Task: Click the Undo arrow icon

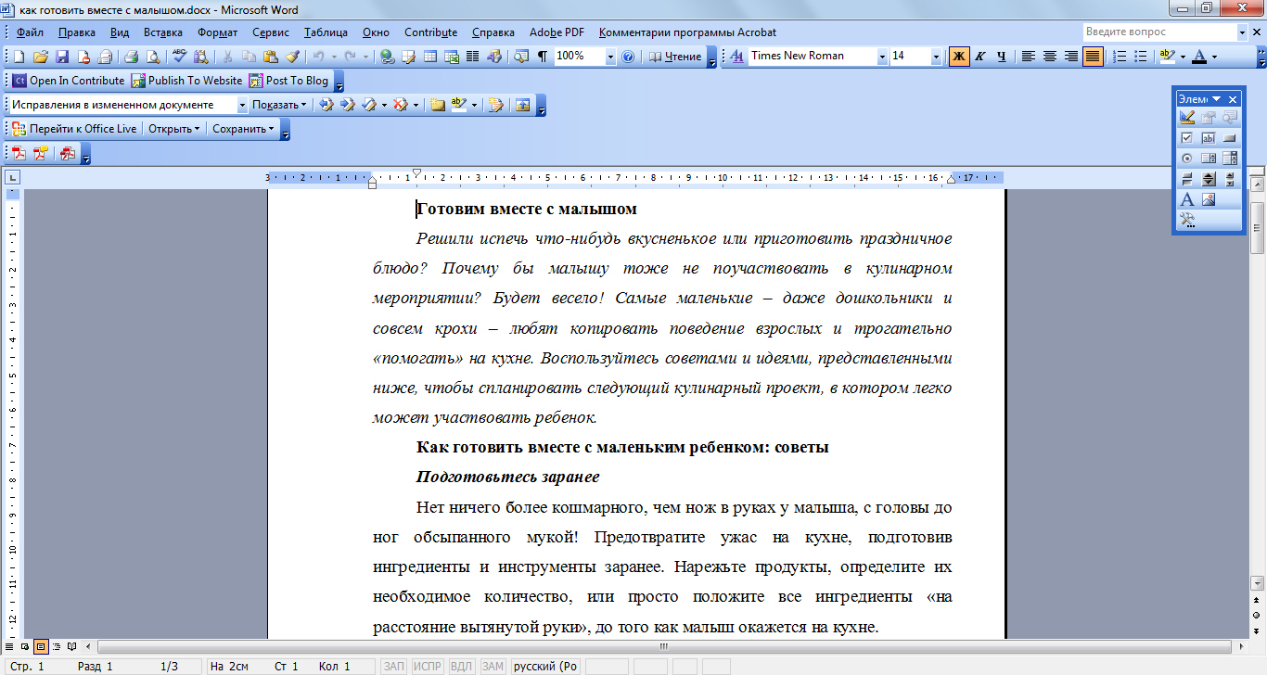Action: pyautogui.click(x=318, y=57)
